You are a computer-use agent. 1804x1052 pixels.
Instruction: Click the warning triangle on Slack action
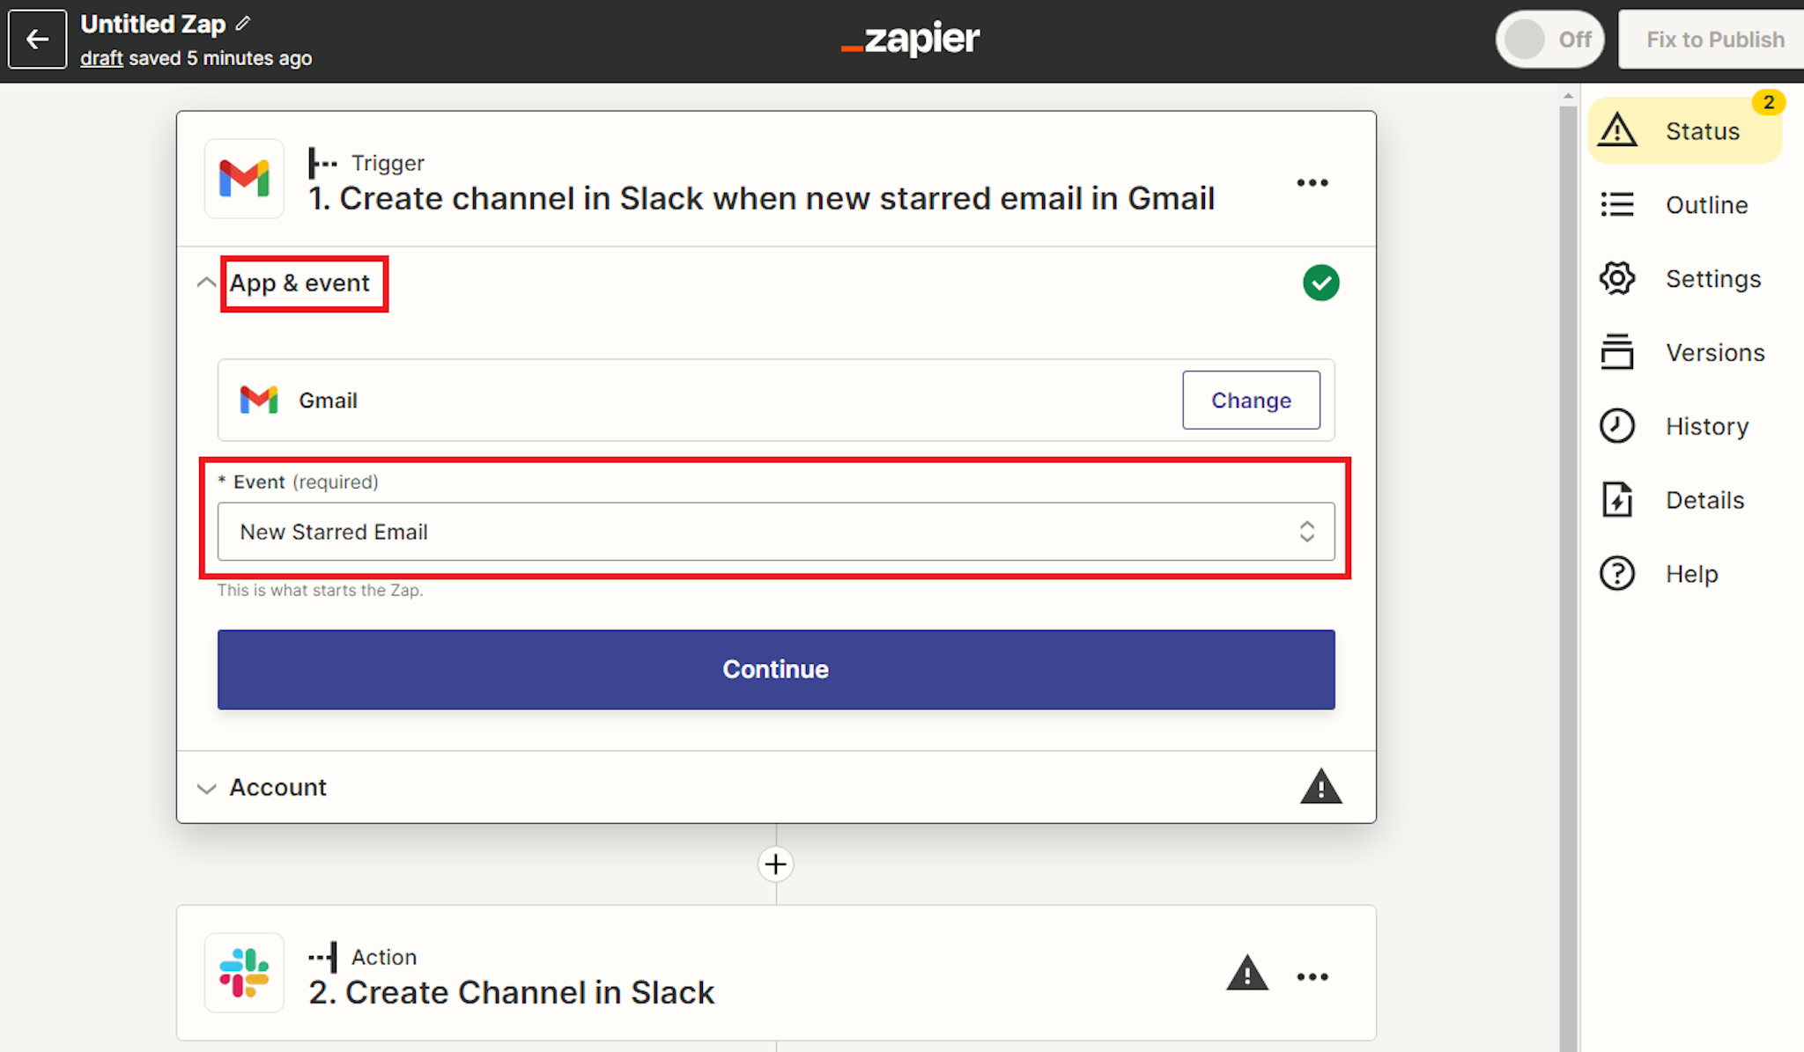[x=1246, y=975]
